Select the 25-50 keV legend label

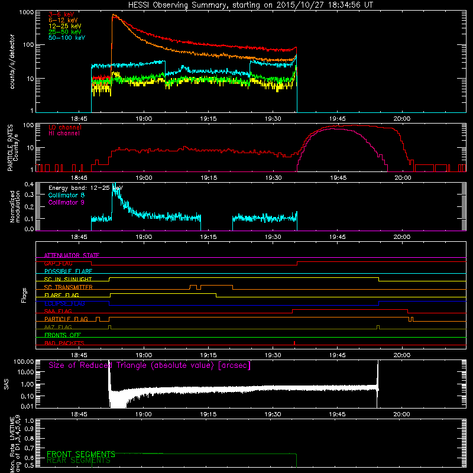tap(65, 32)
